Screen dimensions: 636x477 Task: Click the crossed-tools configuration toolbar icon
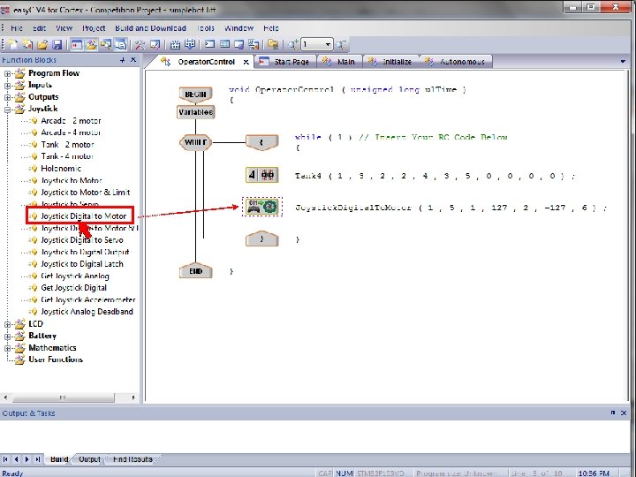[140, 44]
